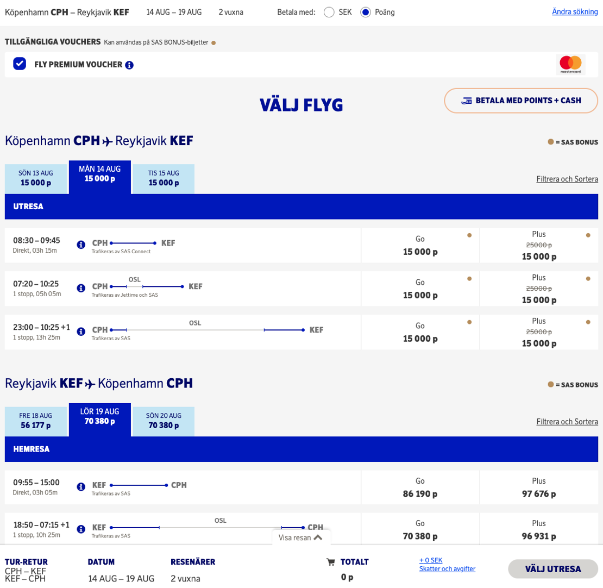Screen dimensions: 603x588
Task: Choose Plus 15 000 p for 07:20 flight
Action: click(539, 289)
